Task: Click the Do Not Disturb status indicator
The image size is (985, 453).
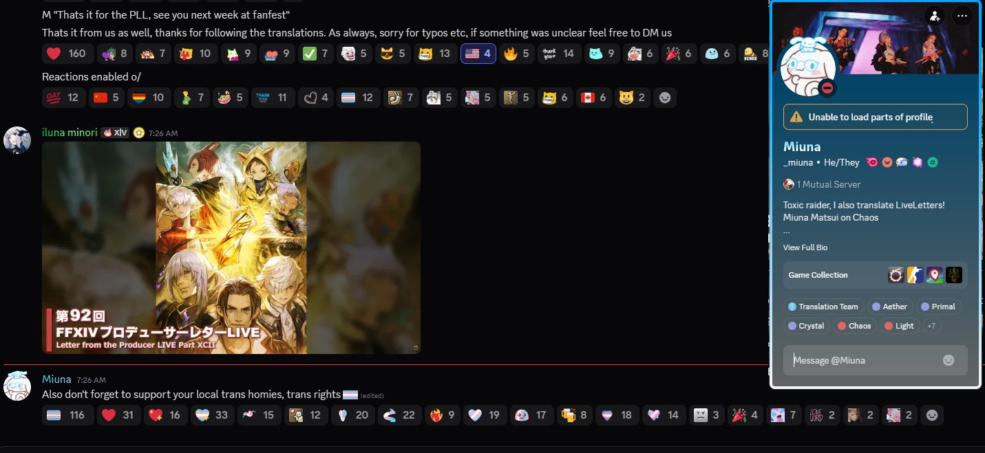Action: 827,88
